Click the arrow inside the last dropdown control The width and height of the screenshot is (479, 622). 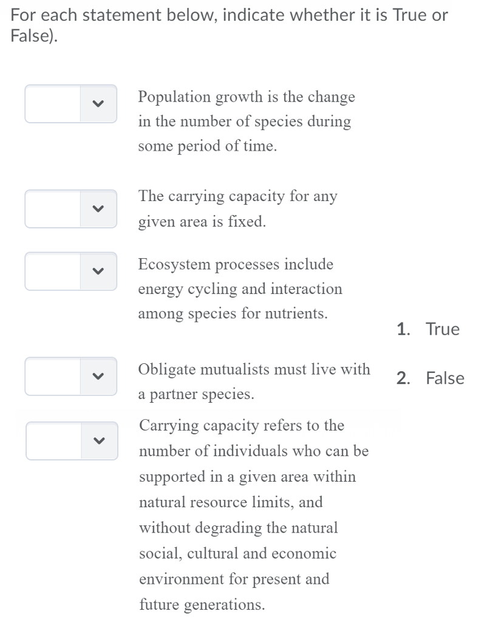pos(99,441)
